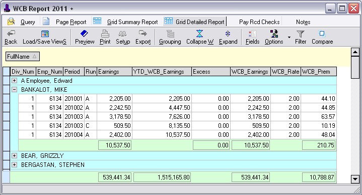
Task: Collapse the BANKALOT, MIKE group
Action: pos(14,89)
